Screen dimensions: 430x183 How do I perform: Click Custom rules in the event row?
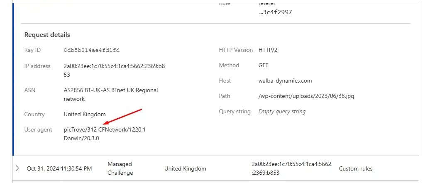(x=356, y=168)
